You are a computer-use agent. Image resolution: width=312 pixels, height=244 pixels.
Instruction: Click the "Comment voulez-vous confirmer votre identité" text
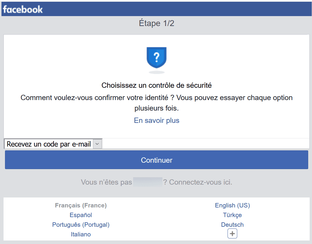tap(94, 98)
